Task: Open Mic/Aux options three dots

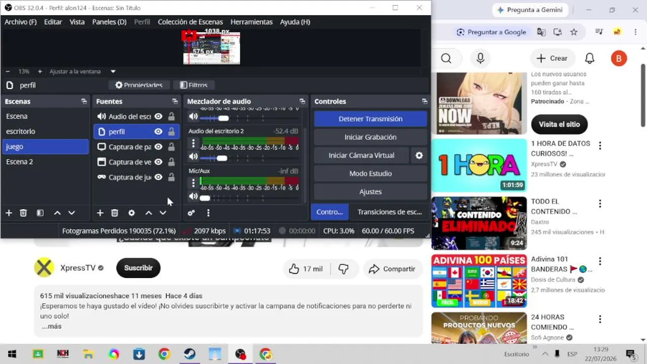Action: (193, 183)
